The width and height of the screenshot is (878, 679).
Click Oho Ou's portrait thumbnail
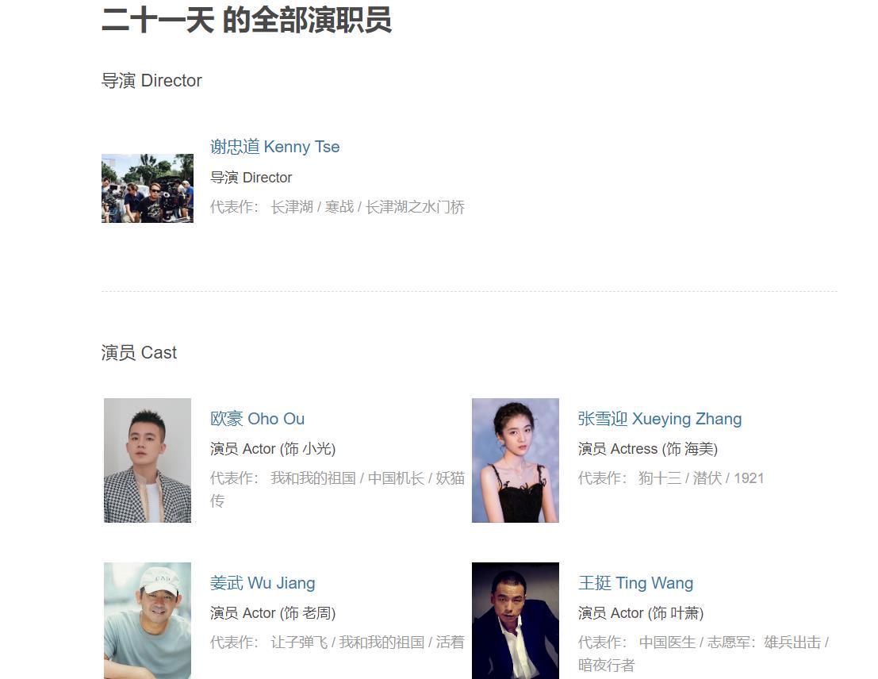148,461
